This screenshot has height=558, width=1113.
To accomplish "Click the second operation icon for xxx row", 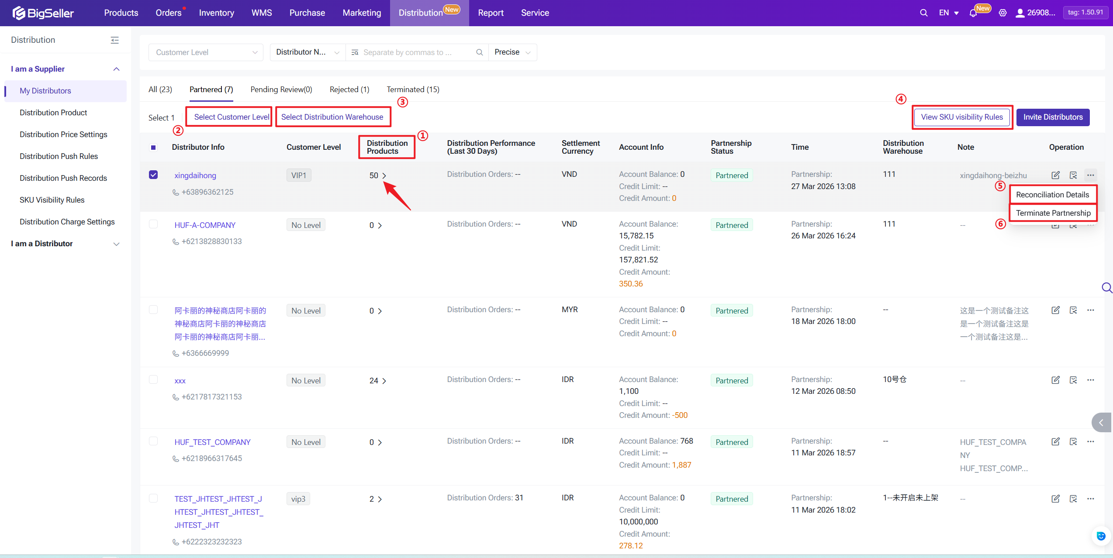I will coord(1073,380).
